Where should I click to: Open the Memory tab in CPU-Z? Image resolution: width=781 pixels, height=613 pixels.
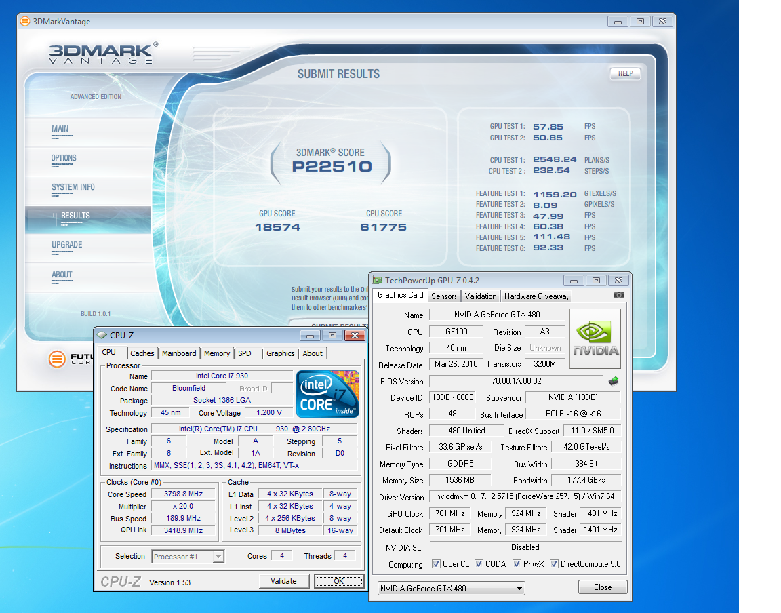tap(217, 353)
